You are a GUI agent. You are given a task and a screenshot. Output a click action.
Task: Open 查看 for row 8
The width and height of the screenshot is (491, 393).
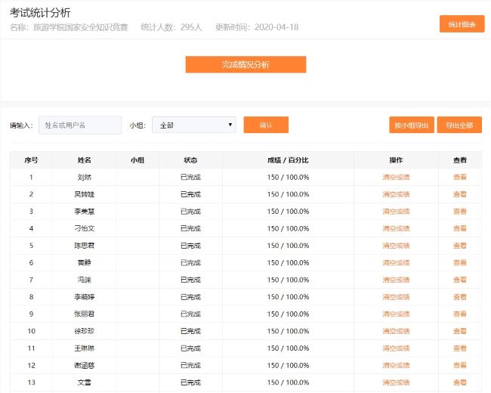[459, 297]
